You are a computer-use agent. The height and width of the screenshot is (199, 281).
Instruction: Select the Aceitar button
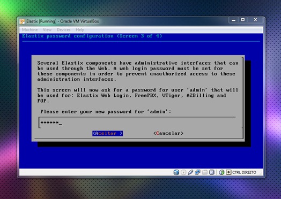[108, 133]
